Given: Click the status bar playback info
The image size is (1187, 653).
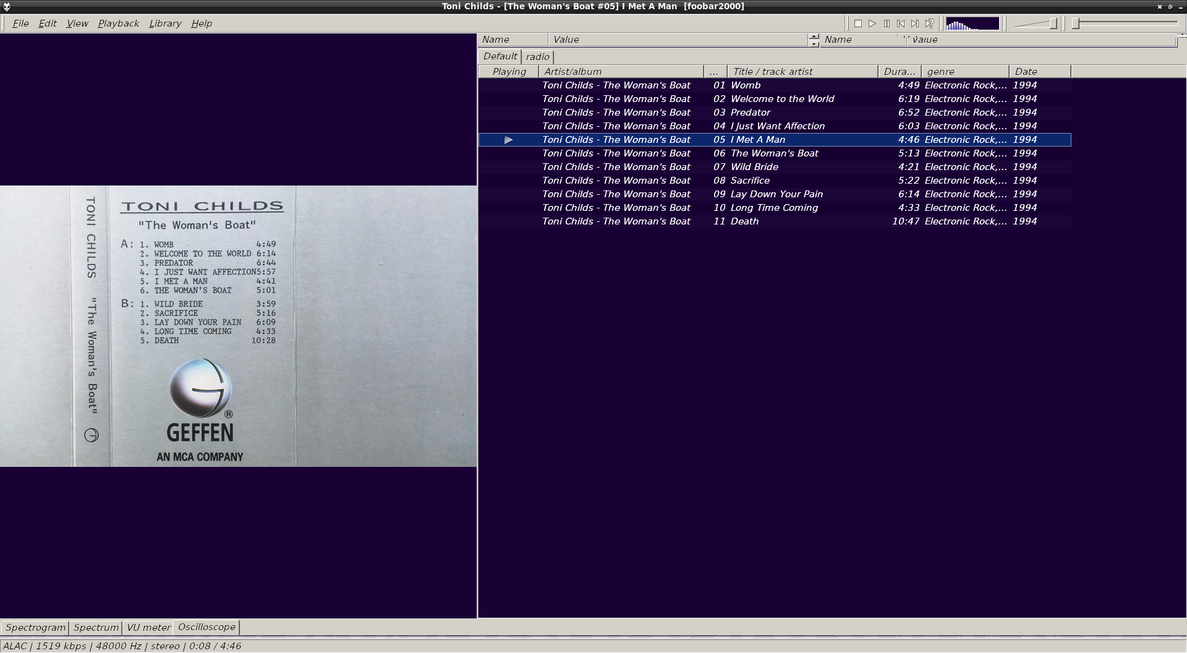Looking at the screenshot, I should point(122,646).
